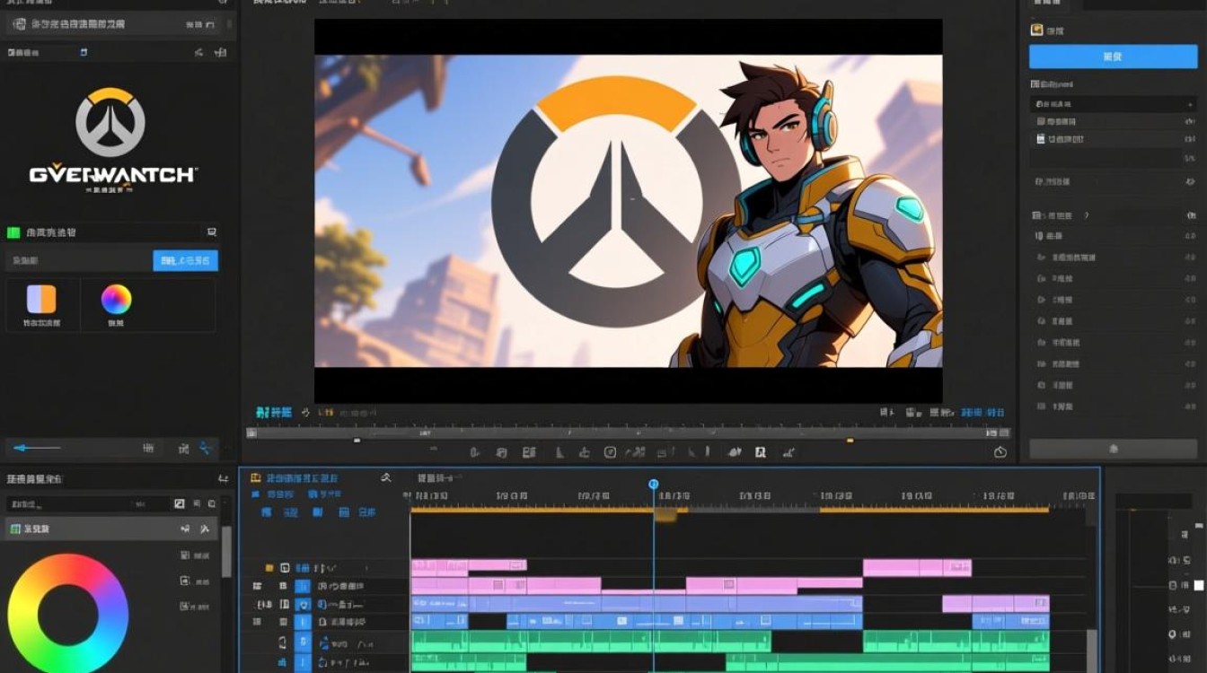
Task: Select the GVERWANTCH logo thumbnail in media panel
Action: point(111,140)
